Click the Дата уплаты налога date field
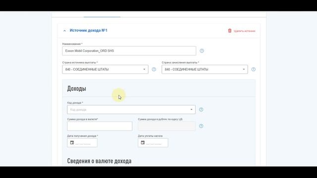The height and width of the screenshot is (178, 317). (x=153, y=143)
